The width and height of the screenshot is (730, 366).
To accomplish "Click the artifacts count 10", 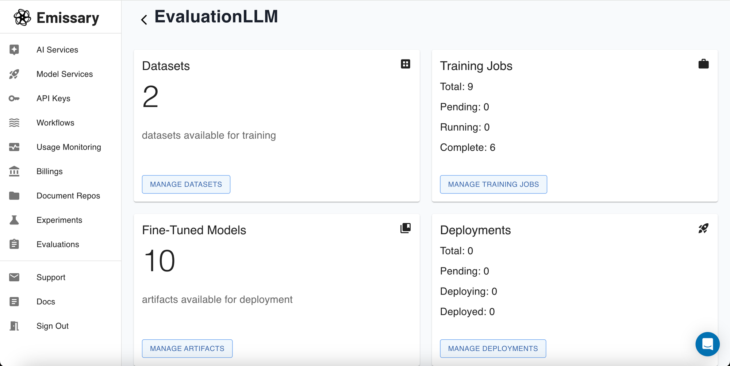I will pos(160,261).
